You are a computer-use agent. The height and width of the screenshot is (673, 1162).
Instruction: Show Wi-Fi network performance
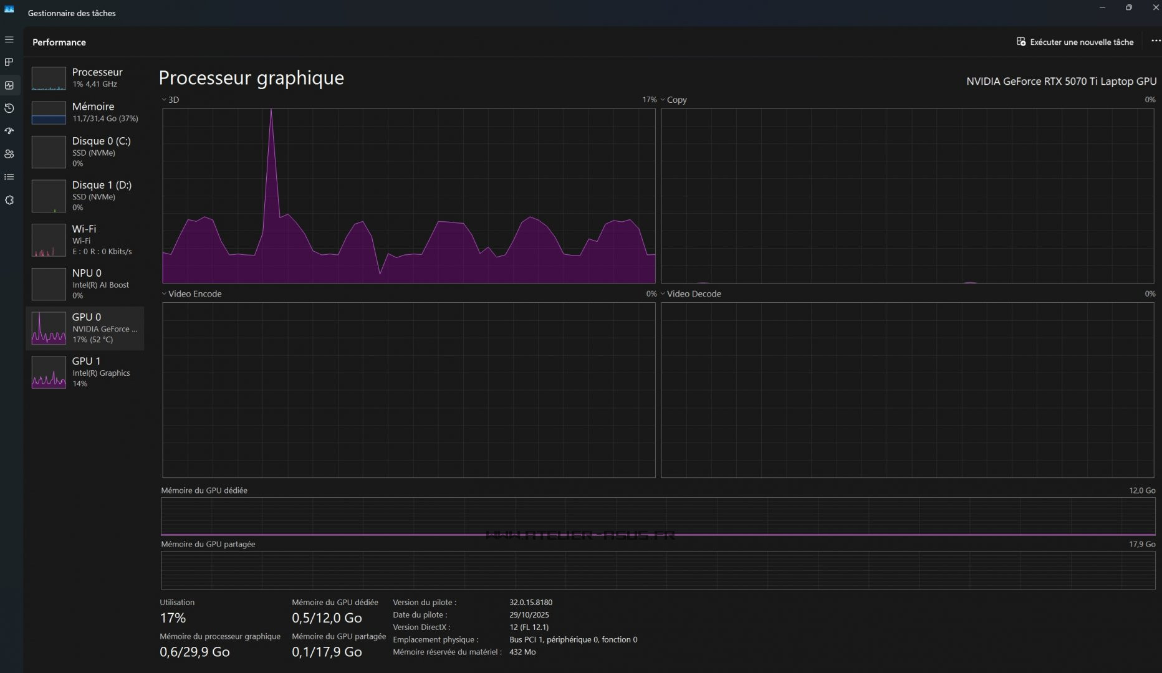85,240
